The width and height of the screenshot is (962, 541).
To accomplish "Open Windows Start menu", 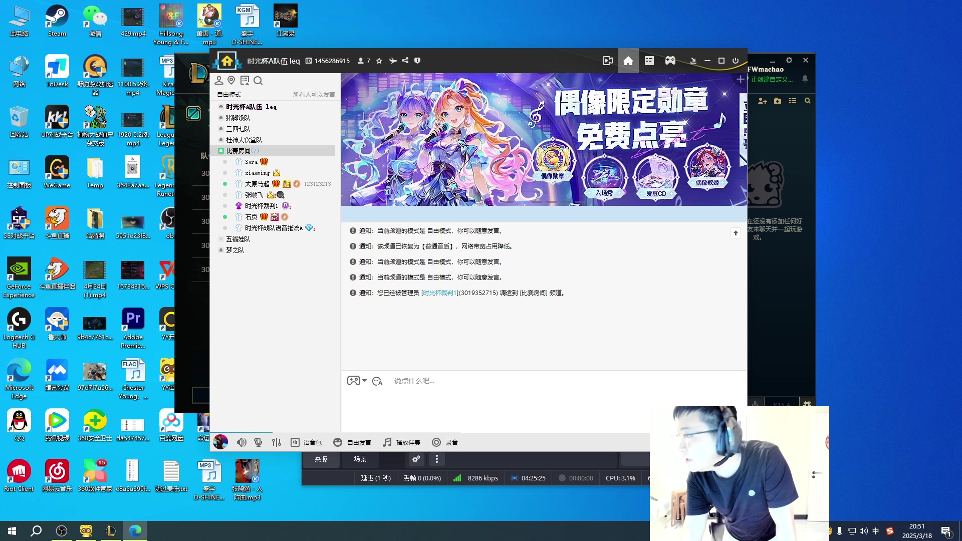I will 12,531.
